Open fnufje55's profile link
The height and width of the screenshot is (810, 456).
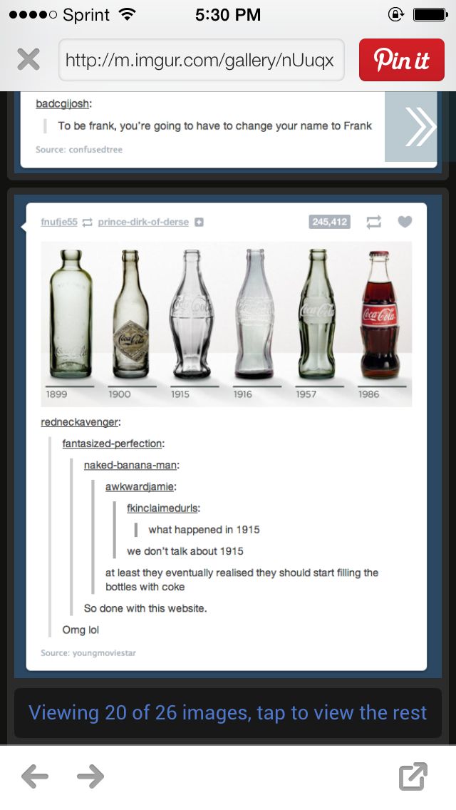[x=59, y=222]
